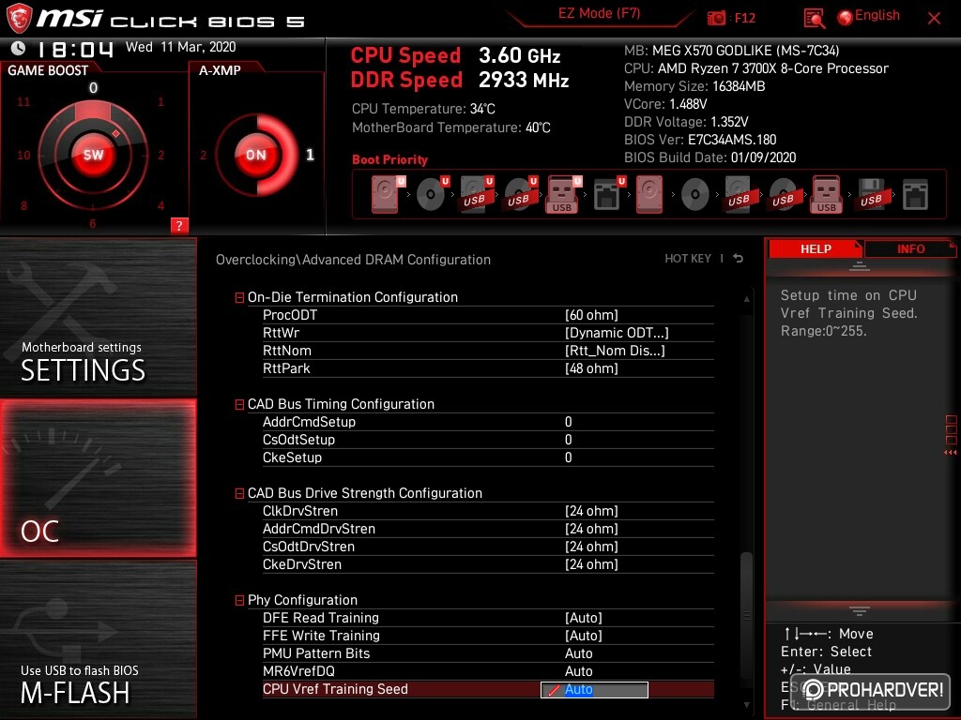Click the Boot Priority label
This screenshot has height=720, width=961.
[389, 159]
